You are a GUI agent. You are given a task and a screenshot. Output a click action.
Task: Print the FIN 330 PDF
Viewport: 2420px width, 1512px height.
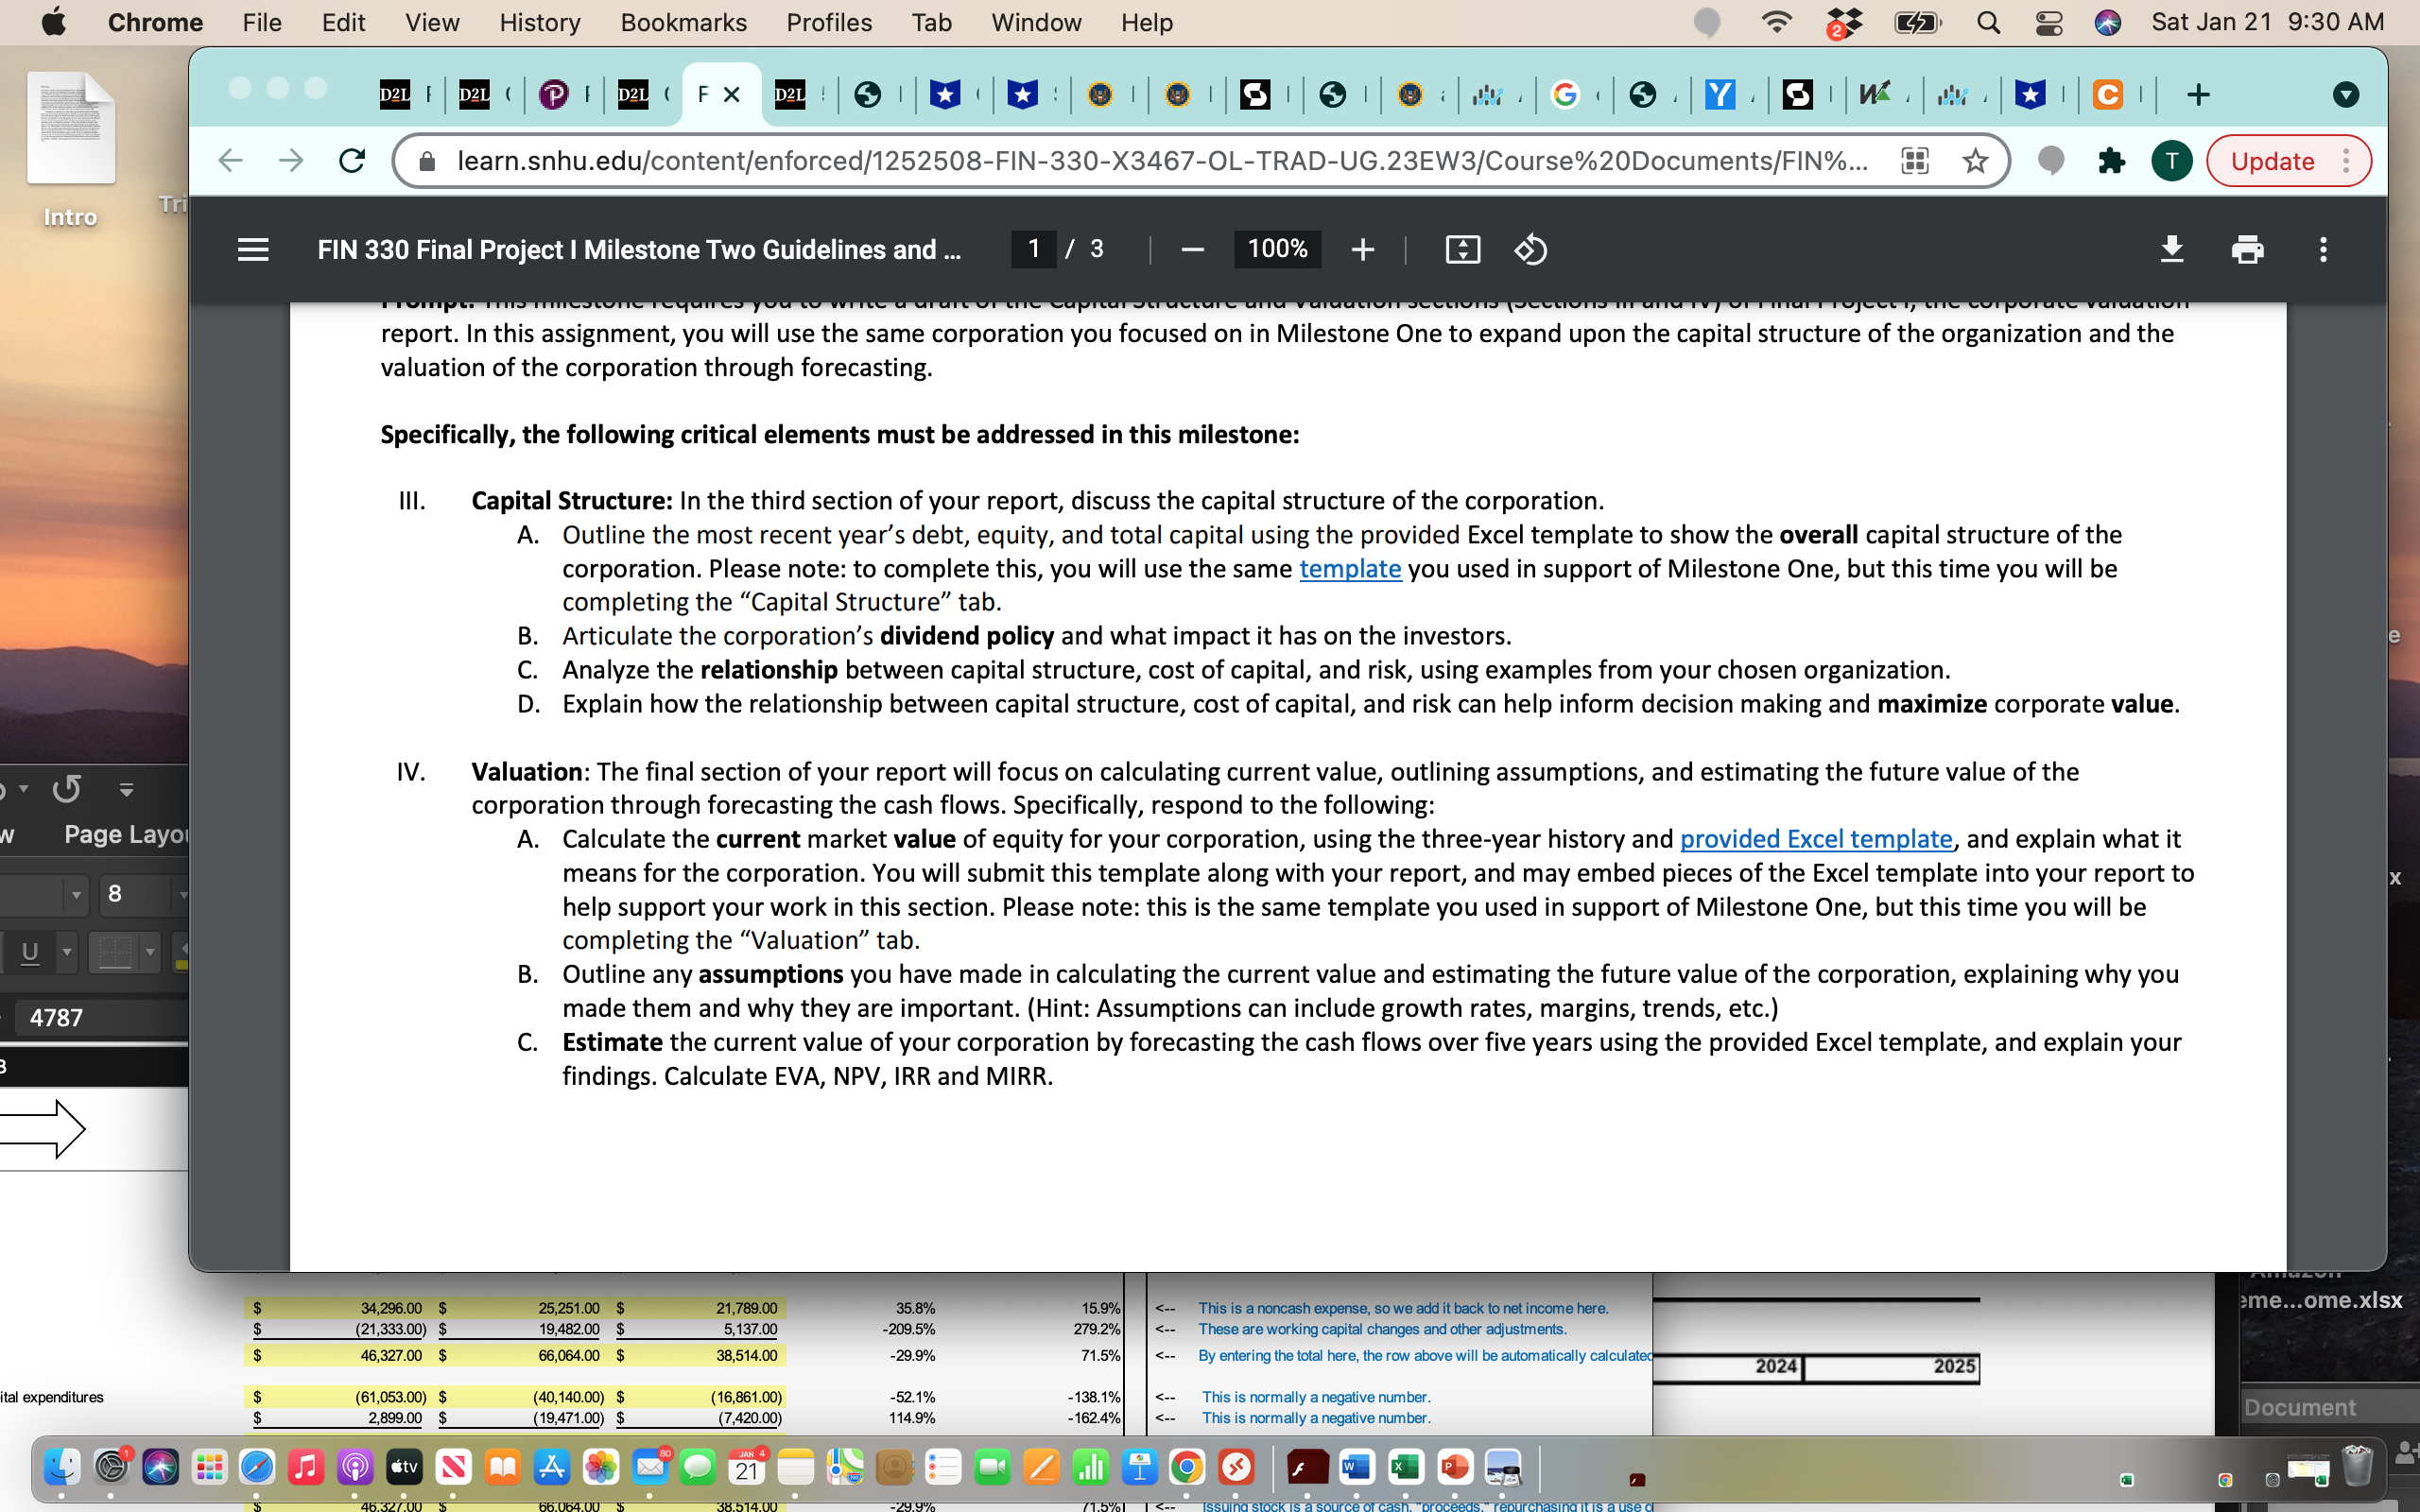(2249, 249)
